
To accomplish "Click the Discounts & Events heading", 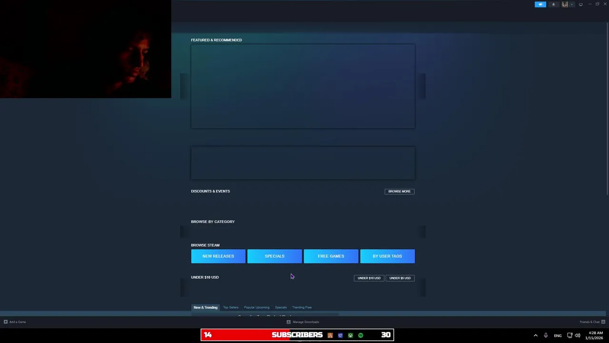I will [210, 191].
